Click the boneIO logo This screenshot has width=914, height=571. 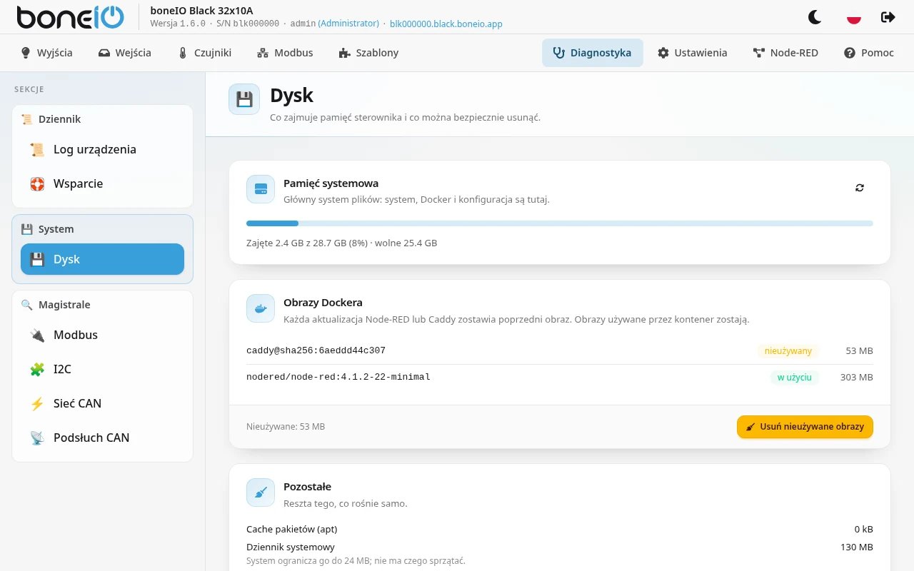(70, 17)
